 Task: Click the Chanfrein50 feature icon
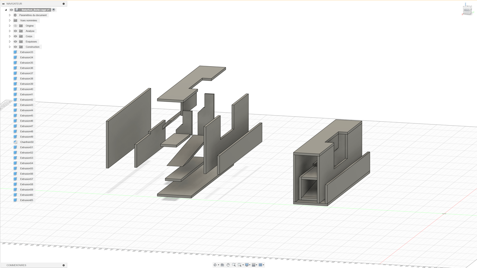pos(15,142)
